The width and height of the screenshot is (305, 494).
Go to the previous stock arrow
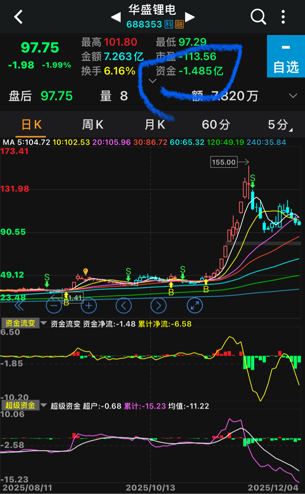coord(116,17)
